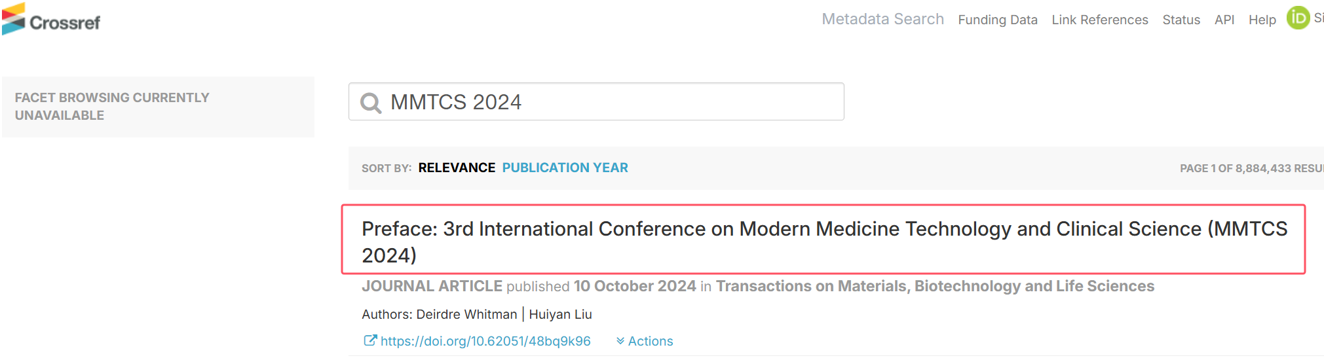This screenshot has height=360, width=1324.
Task: Click the Sign in text by ORCID icon
Action: 1318,18
